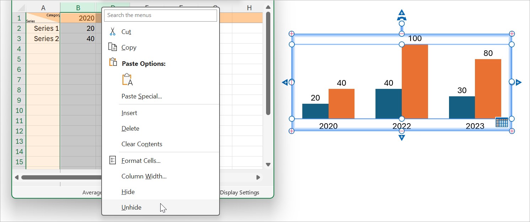Open the datasheet icon on chart
Screen dimensions: 530x222
click(x=502, y=123)
